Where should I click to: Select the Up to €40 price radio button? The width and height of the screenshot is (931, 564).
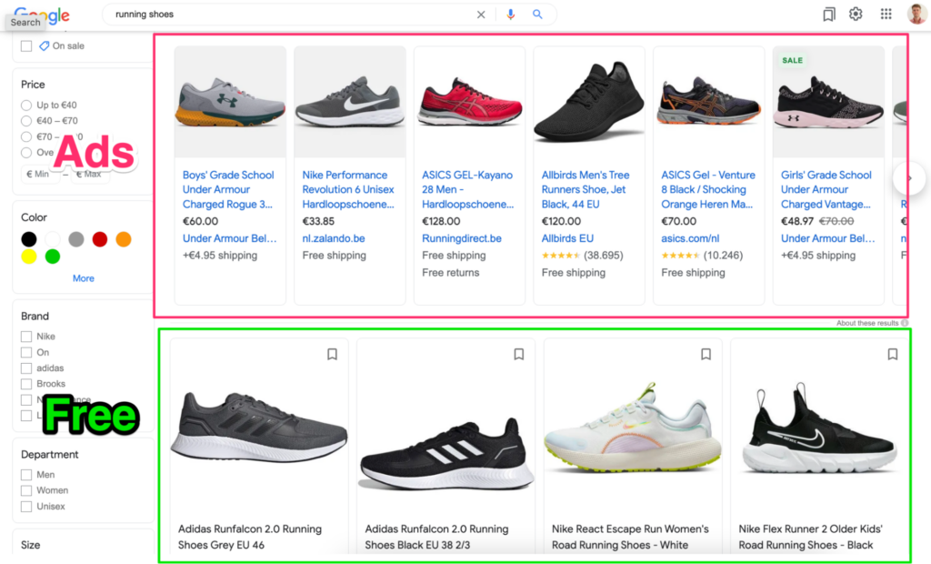click(x=27, y=105)
